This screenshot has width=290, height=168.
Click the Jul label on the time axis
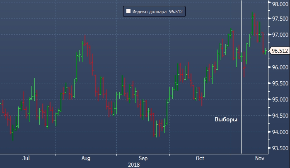(x=26, y=159)
